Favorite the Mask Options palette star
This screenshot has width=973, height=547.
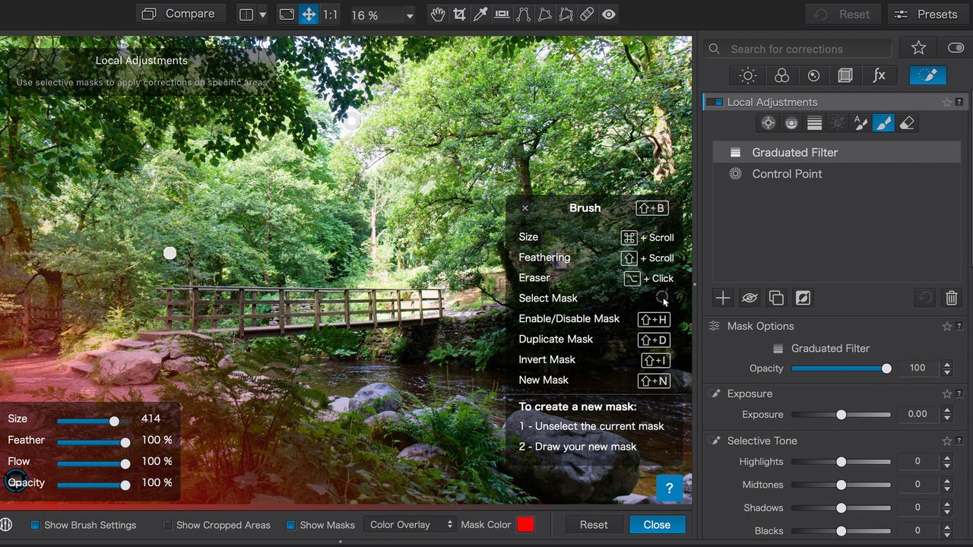coord(947,327)
